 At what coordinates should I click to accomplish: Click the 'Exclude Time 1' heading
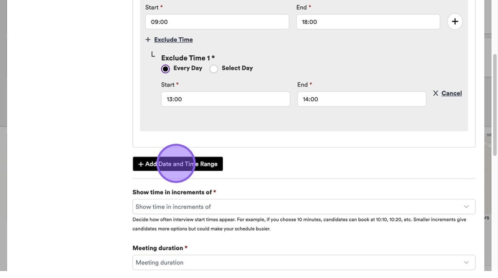point(188,58)
